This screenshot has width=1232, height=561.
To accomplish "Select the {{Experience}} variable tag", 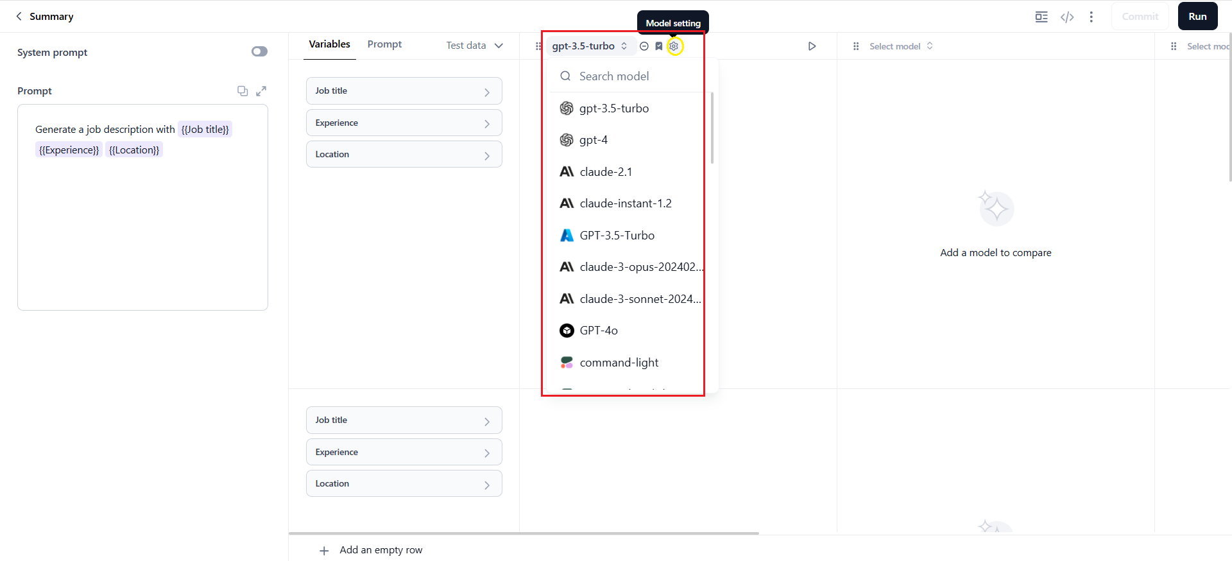I will tap(69, 150).
